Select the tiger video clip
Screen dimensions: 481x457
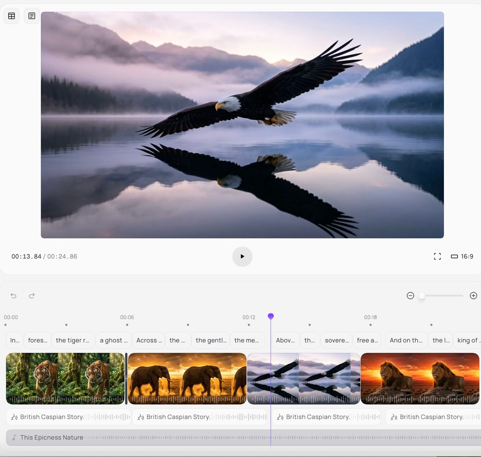[65, 378]
